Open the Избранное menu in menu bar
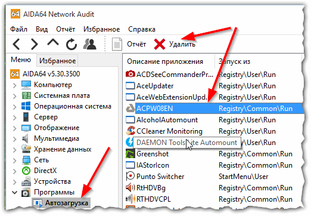This screenshot has width=311, height=216. click(102, 29)
